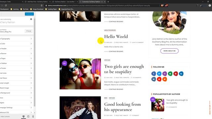Screen dimensions: 212x119
Task: Expand the Footer section chevron
Action: click(x=31, y=68)
